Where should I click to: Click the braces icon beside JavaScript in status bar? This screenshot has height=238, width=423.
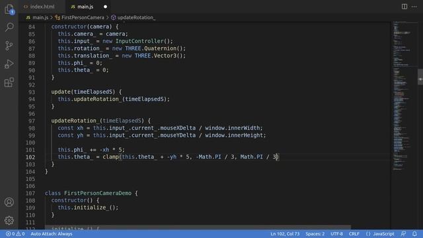[368, 233]
